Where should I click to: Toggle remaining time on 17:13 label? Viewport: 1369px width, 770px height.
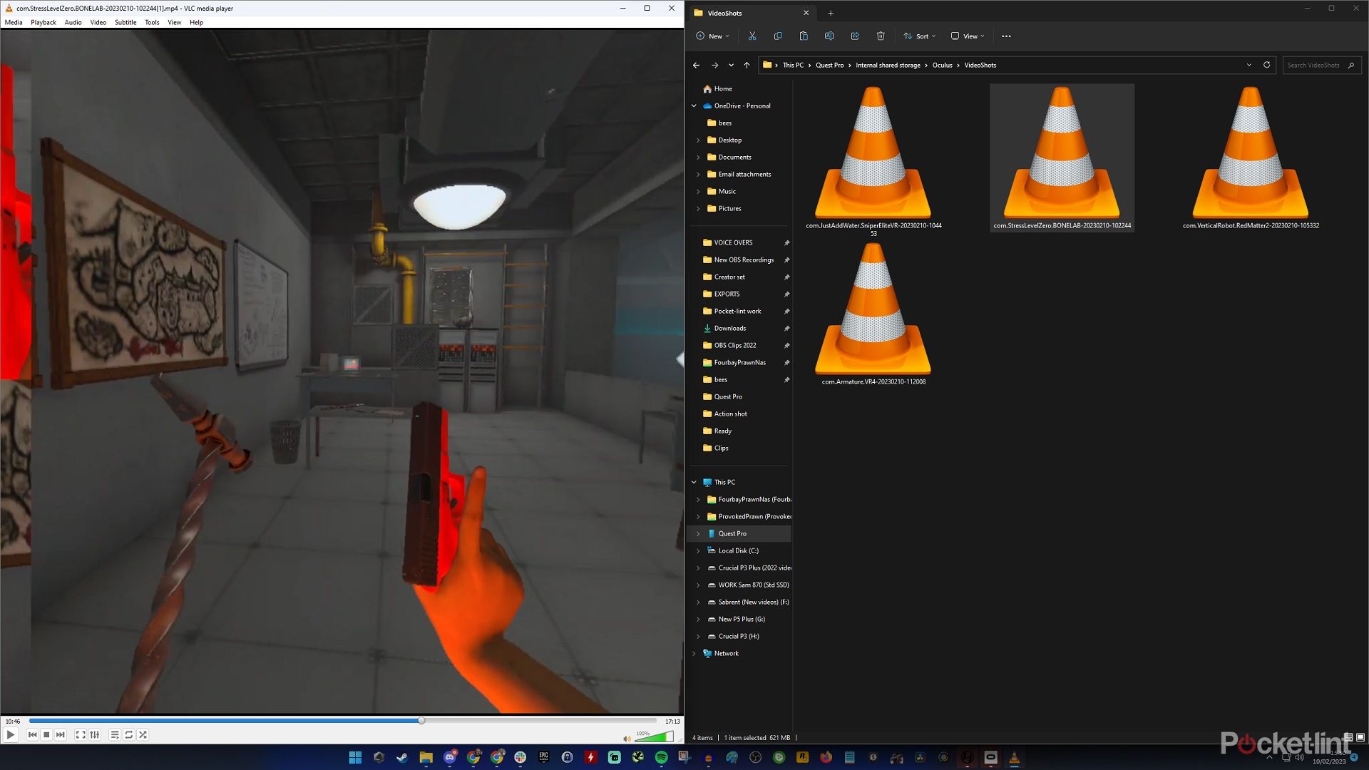[x=672, y=721]
